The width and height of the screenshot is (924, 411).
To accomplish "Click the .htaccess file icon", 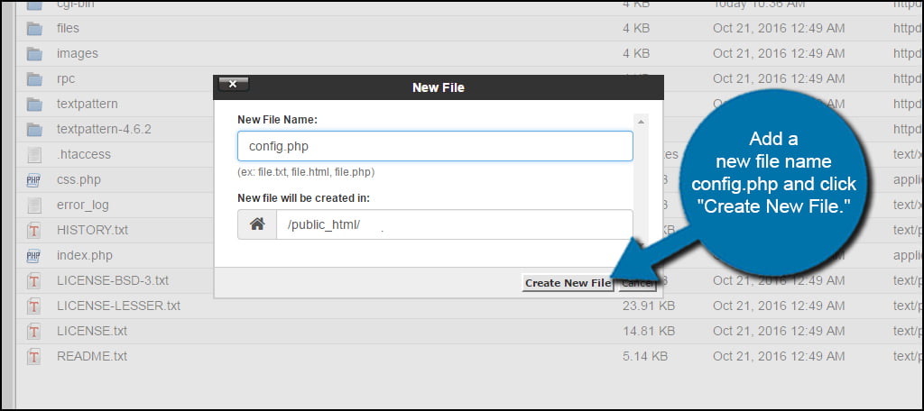I will [x=34, y=154].
